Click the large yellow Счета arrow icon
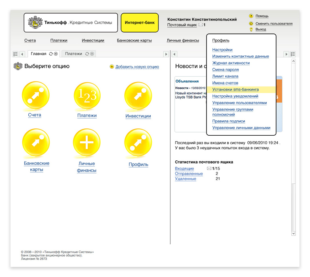This screenshot has height=277, width=310. [35, 95]
